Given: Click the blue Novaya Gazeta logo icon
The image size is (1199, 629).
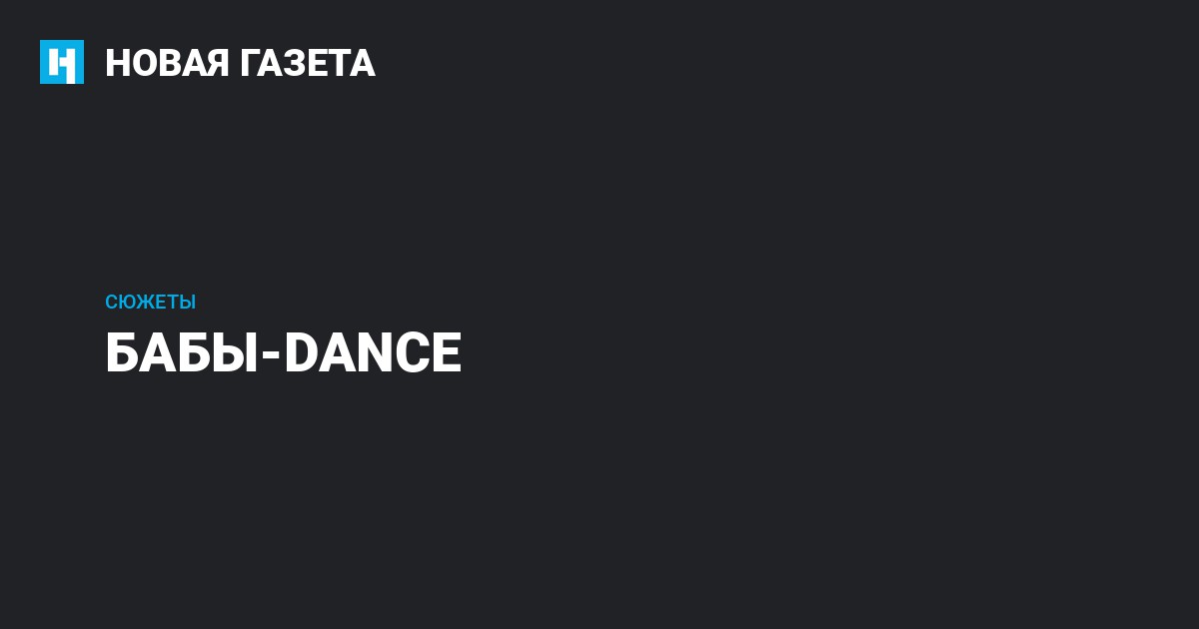Looking at the screenshot, I should pos(62,62).
